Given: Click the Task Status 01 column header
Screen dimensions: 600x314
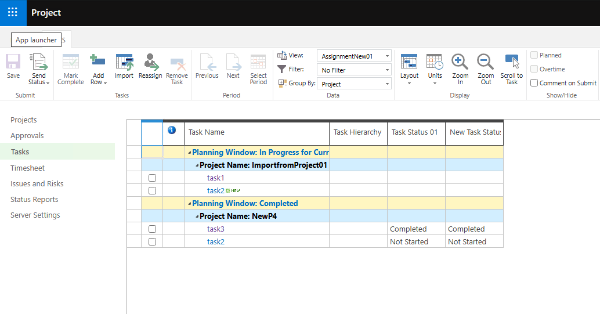Looking at the screenshot, I should coord(416,132).
